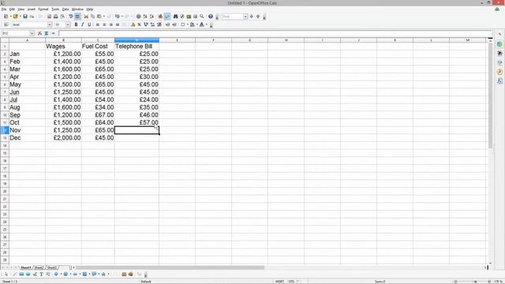Click the Insert Chart icon
Image resolution: width=505 pixels, height=284 pixels.
(160, 17)
